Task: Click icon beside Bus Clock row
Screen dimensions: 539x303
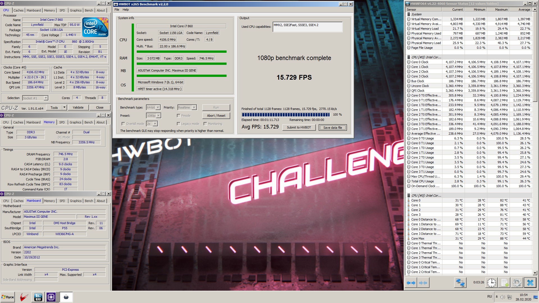Action: click(409, 81)
